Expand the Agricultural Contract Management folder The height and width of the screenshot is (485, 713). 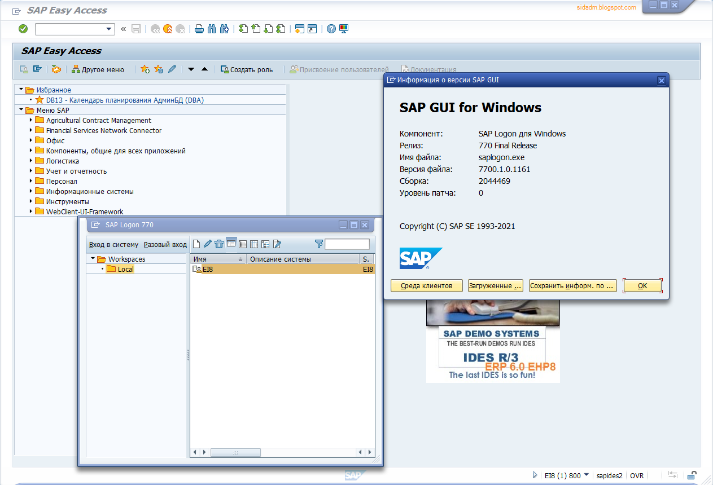pos(31,120)
